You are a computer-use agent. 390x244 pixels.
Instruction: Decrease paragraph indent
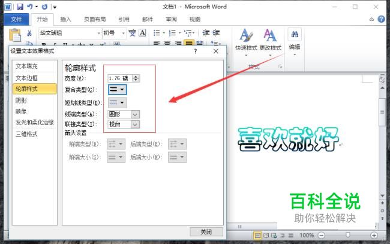[x=206, y=33]
